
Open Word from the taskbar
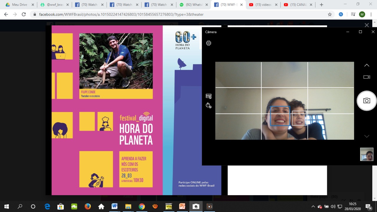(x=115, y=206)
